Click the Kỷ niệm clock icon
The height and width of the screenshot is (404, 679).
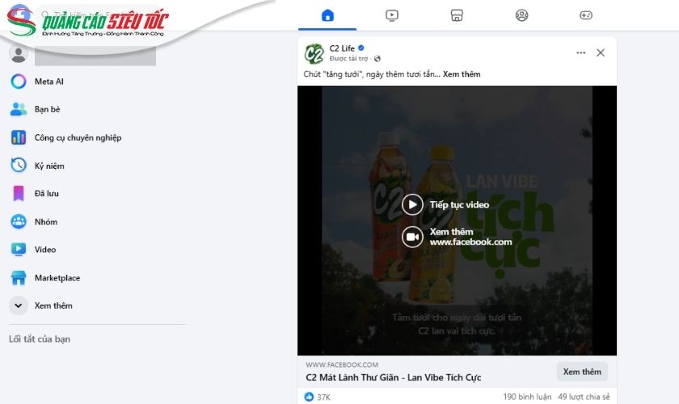point(18,165)
